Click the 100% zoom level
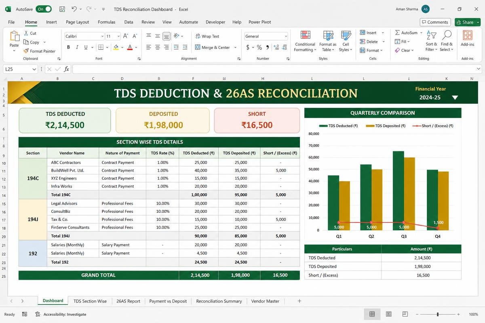Viewport: 485px width, 323px height. (473, 314)
